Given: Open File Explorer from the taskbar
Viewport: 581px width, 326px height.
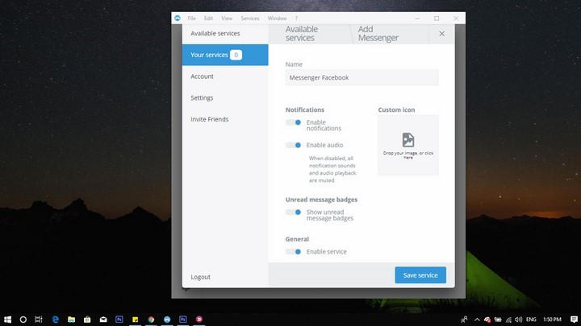Looking at the screenshot, I should (x=71, y=320).
